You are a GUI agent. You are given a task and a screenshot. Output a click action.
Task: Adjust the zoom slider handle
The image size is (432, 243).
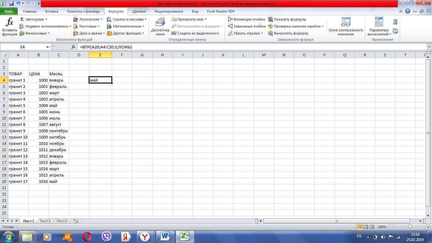point(410,227)
